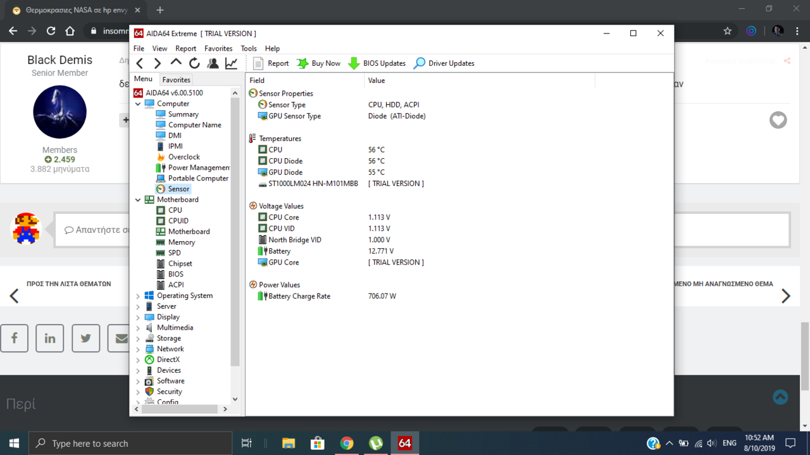This screenshot has width=810, height=455.
Task: Open the Favorites menu
Action: coord(218,48)
